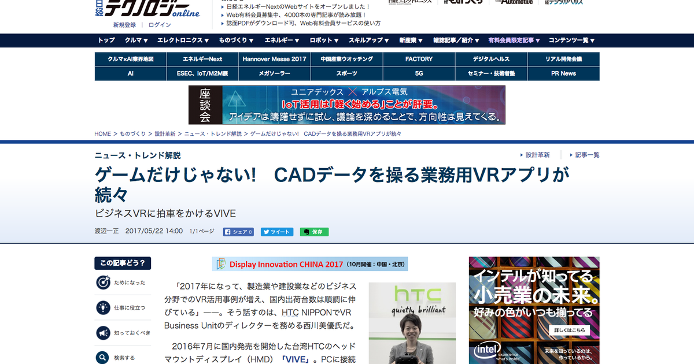Open ニュース・トレンド解説 breadcrumb link
Image resolution: width=694 pixels, height=364 pixels.
tap(213, 133)
